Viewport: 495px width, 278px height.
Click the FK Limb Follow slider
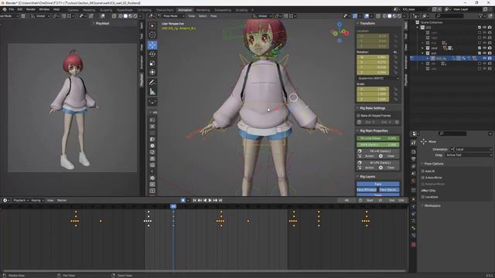[378, 138]
